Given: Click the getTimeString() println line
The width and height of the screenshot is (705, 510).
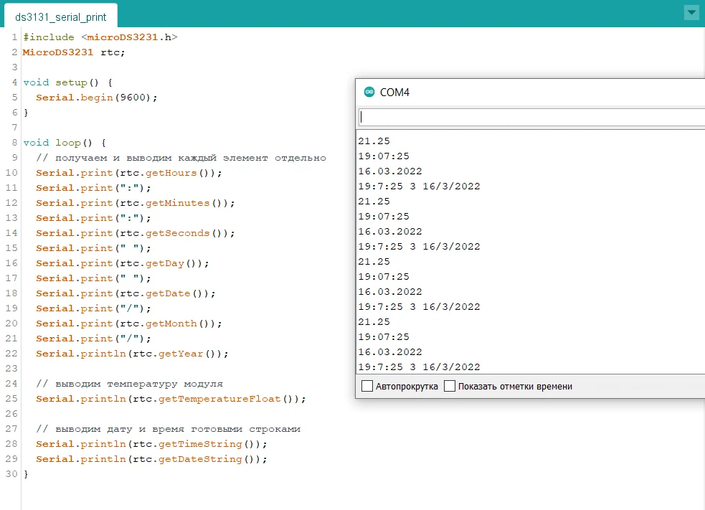Looking at the screenshot, I should [151, 444].
